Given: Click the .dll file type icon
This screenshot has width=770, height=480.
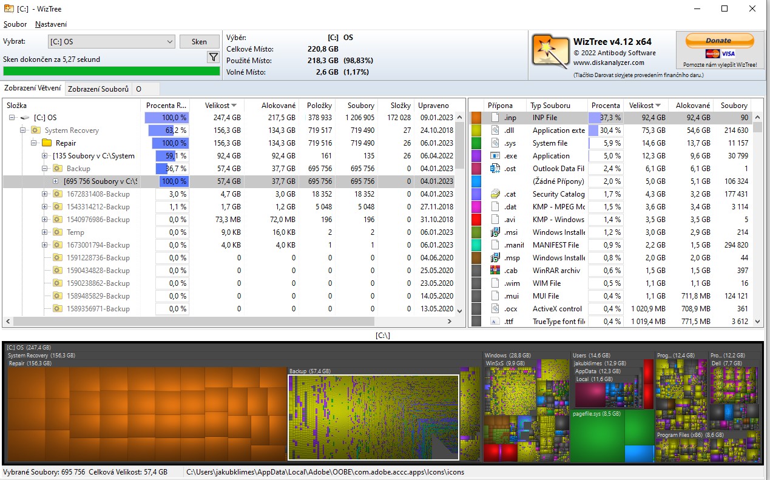Looking at the screenshot, I should (x=495, y=130).
